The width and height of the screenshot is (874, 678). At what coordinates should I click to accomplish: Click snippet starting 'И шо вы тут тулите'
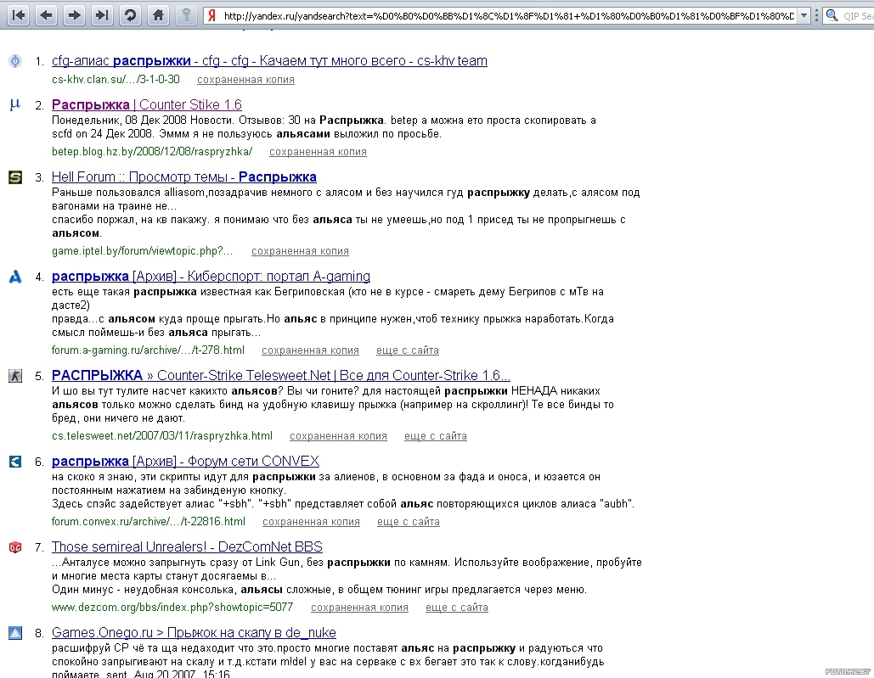[333, 405]
